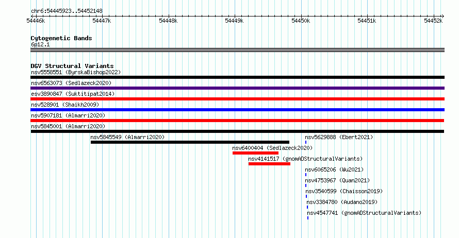
Task: Click the chr6:54445923..54452148 coordinate label
Action: [x=67, y=11]
